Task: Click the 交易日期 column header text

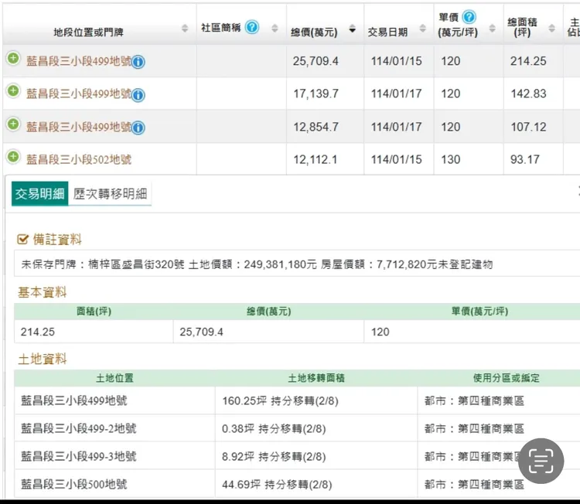Action: pos(387,32)
